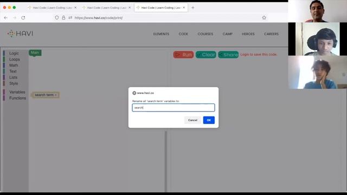Image resolution: width=347 pixels, height=195 pixels.
Task: Click the HAVI logo
Action: coord(20,34)
